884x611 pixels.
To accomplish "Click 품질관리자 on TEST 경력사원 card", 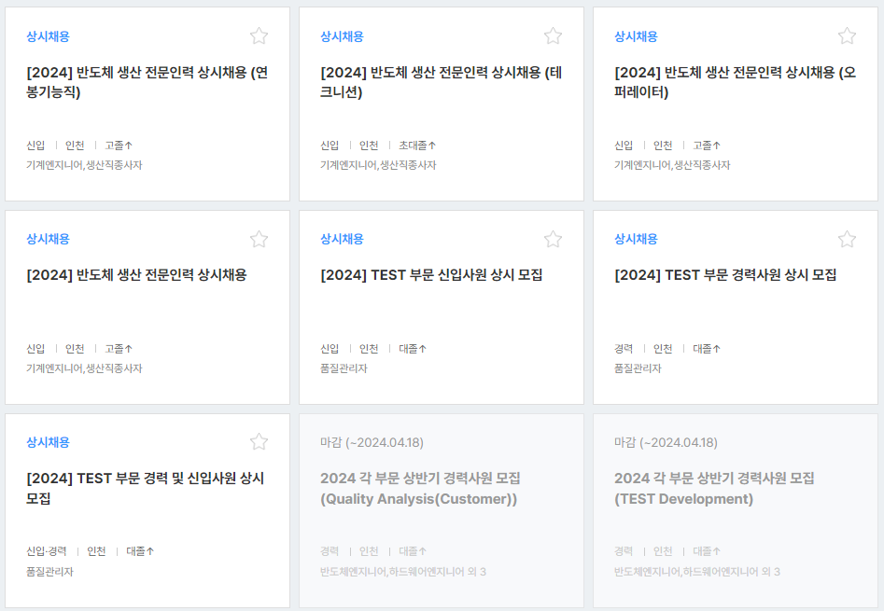I will [638, 368].
